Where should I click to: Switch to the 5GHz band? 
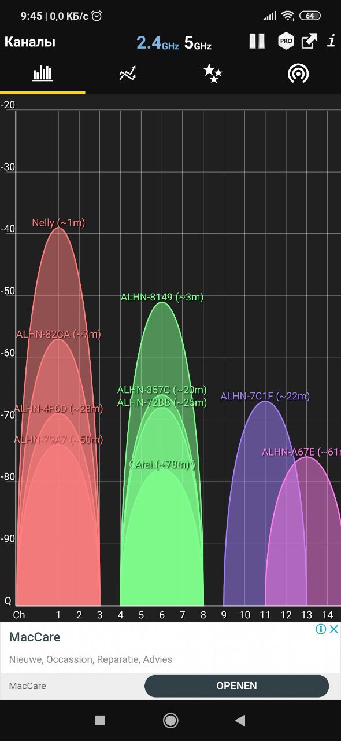click(x=198, y=43)
